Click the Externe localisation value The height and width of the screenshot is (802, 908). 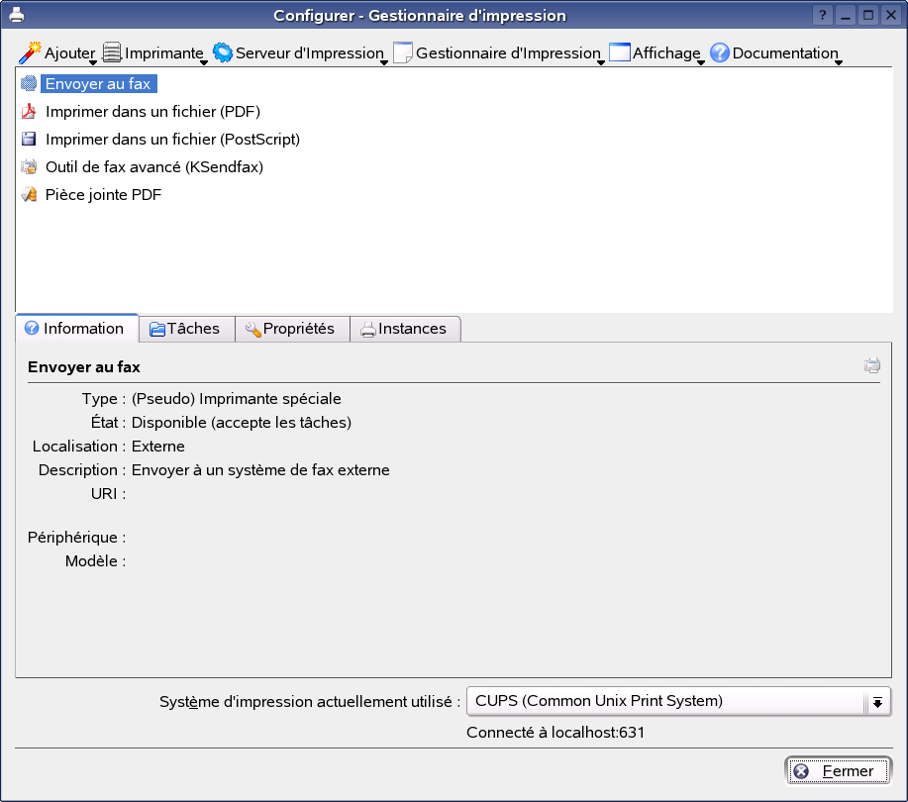click(x=158, y=447)
